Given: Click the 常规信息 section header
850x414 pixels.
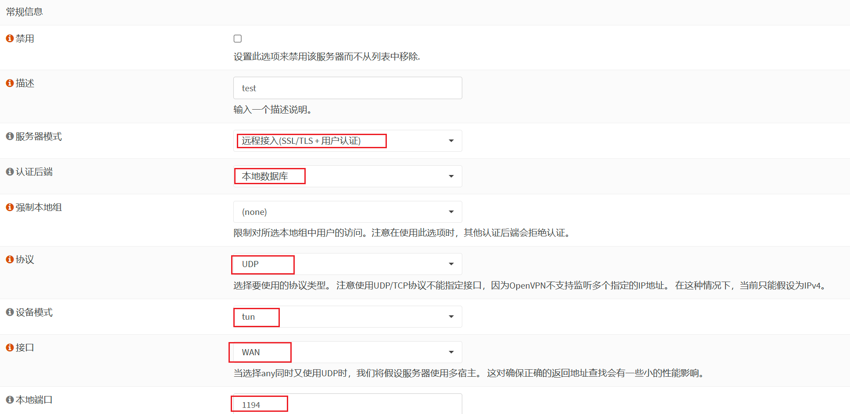Looking at the screenshot, I should click(25, 12).
